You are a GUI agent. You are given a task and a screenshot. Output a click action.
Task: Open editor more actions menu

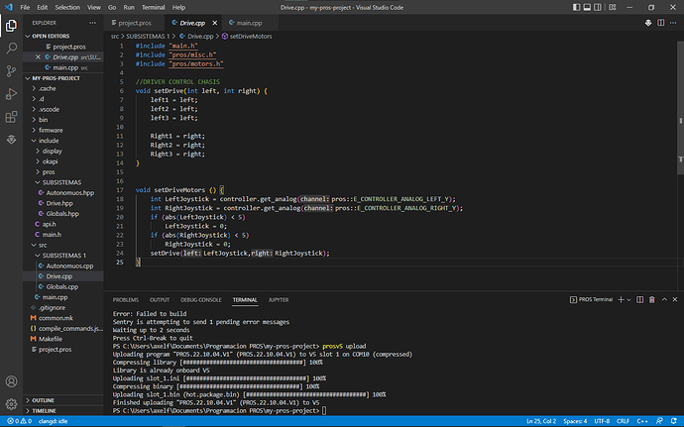click(673, 23)
